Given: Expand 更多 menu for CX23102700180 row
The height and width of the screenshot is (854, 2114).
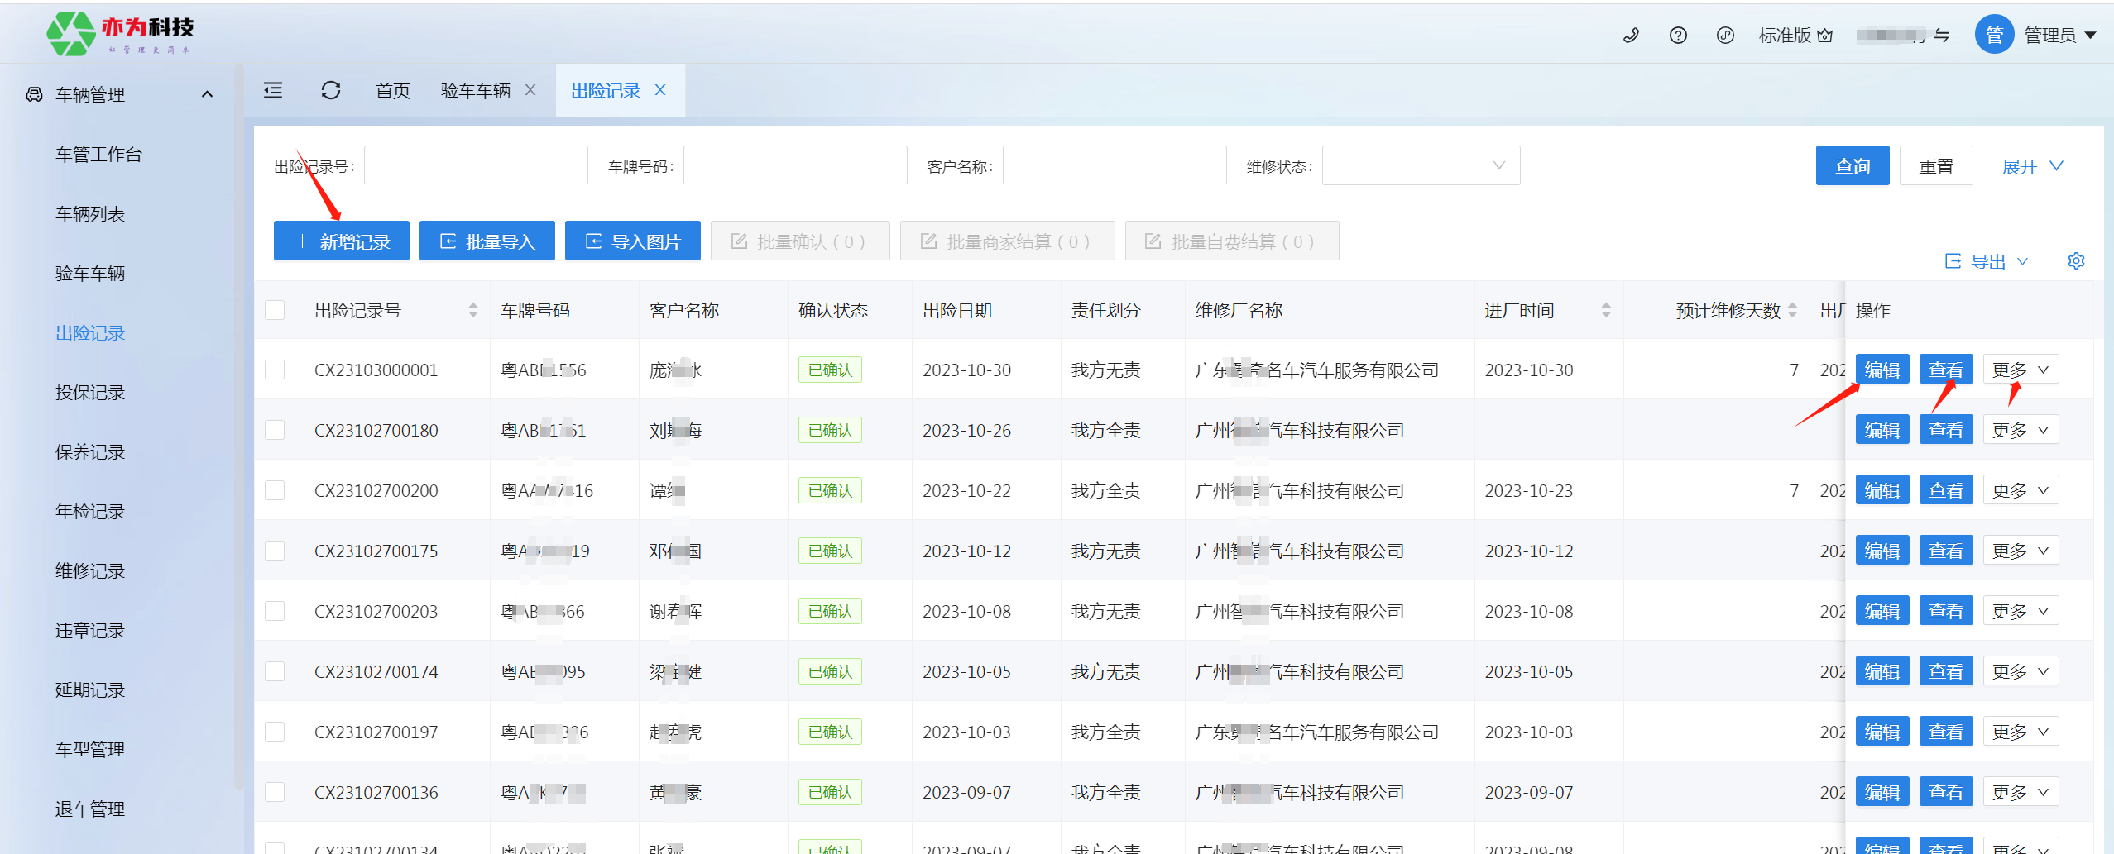Looking at the screenshot, I should pos(2020,430).
